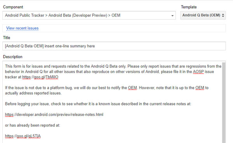Click the Template label

pos(189,7)
